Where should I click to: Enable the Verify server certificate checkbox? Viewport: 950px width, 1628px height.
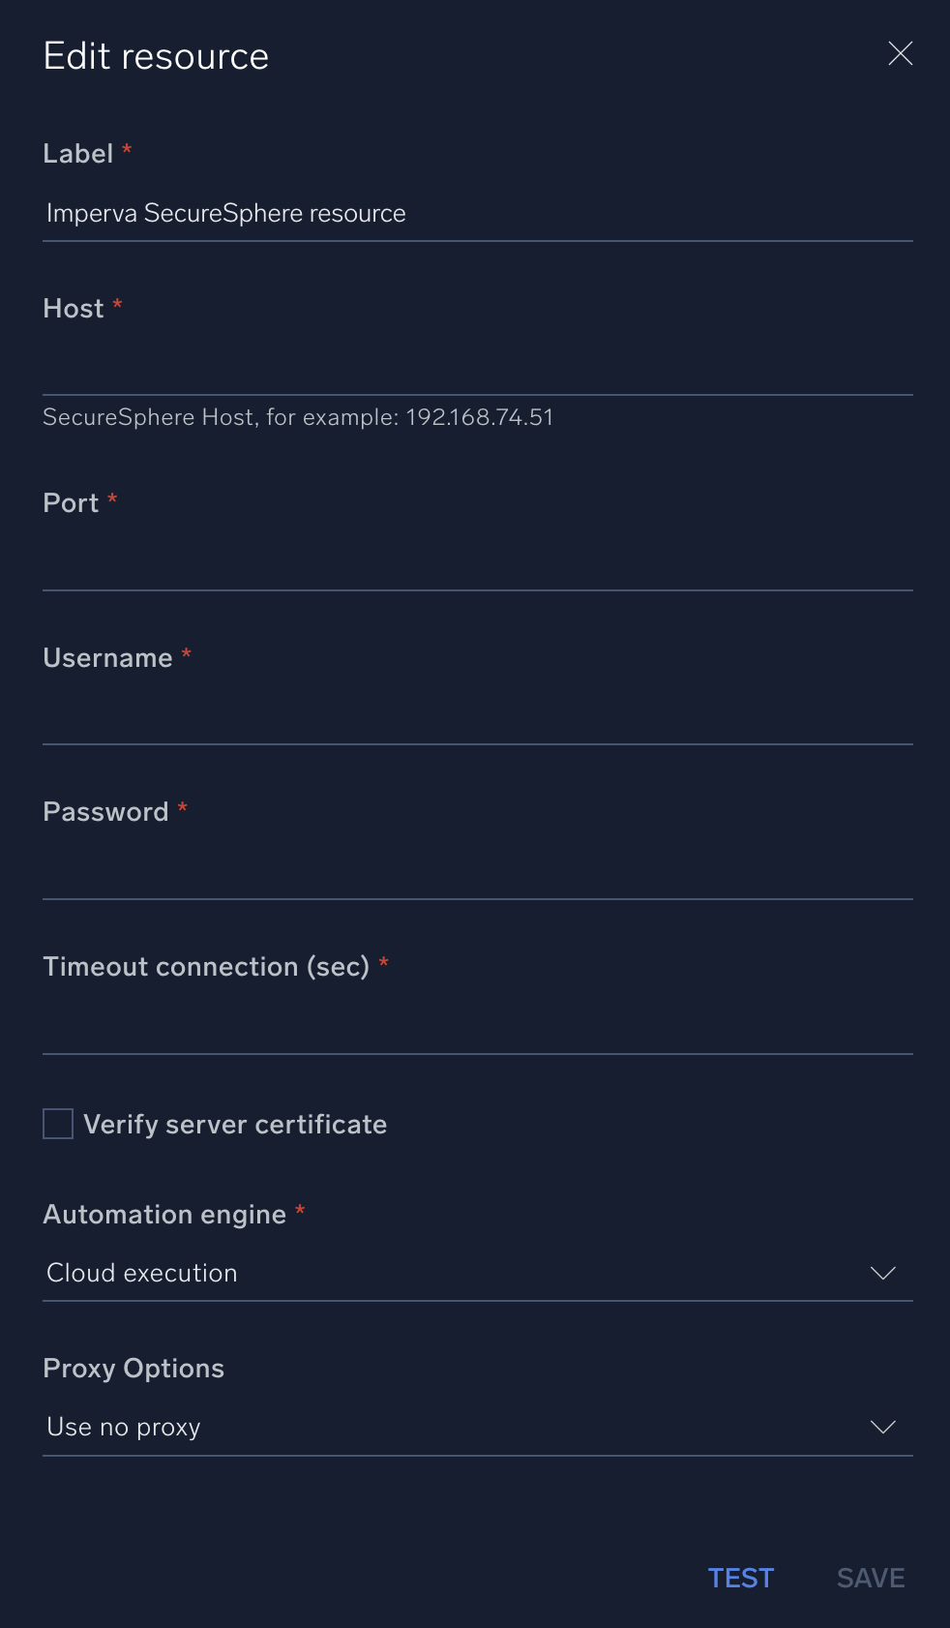[x=57, y=1124]
